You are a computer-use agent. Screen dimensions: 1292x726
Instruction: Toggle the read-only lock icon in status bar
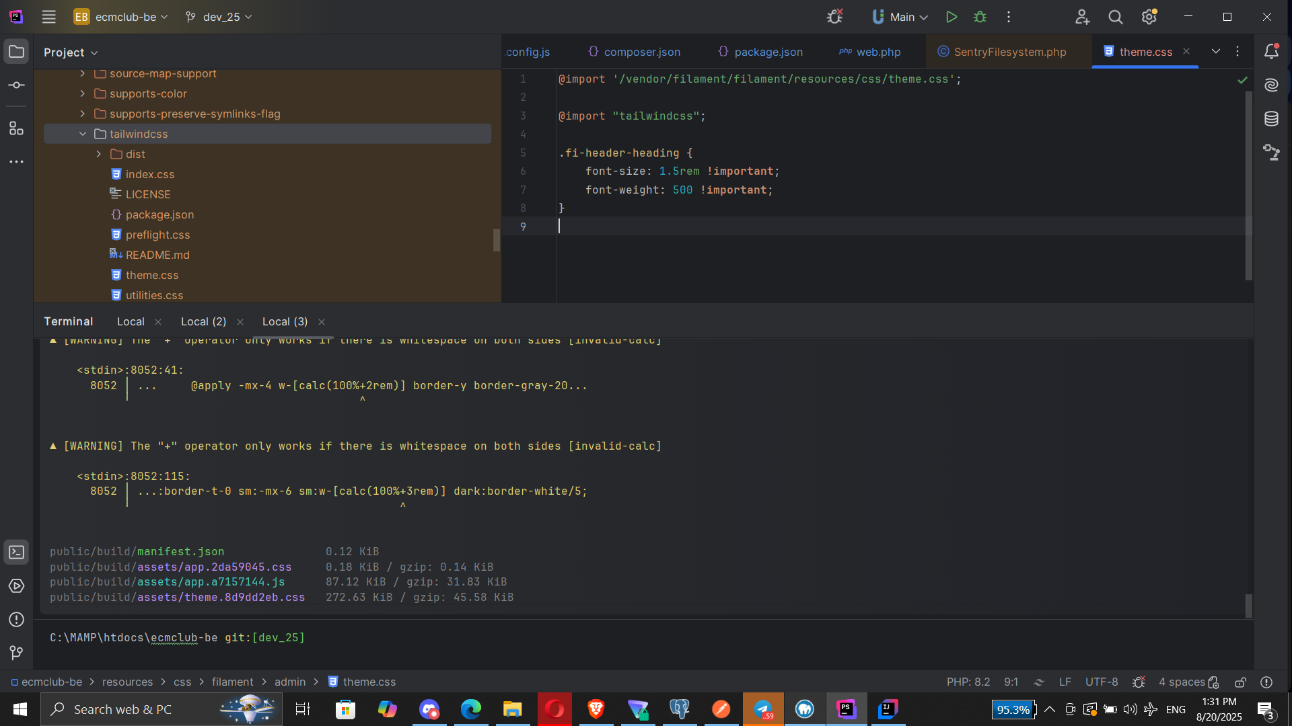point(1240,682)
